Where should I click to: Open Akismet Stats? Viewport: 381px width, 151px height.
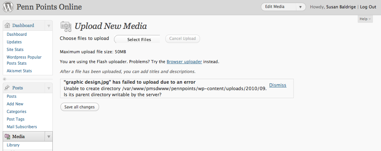click(19, 71)
